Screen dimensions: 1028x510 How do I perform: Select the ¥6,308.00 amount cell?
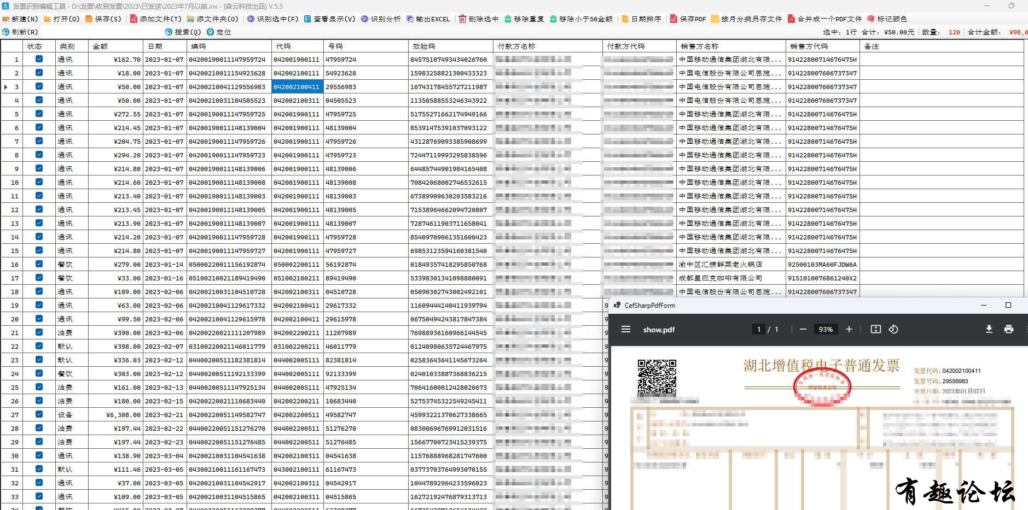point(115,415)
